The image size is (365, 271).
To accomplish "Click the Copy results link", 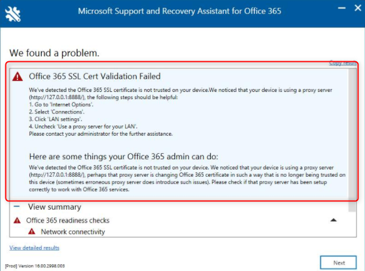I will (343, 63).
